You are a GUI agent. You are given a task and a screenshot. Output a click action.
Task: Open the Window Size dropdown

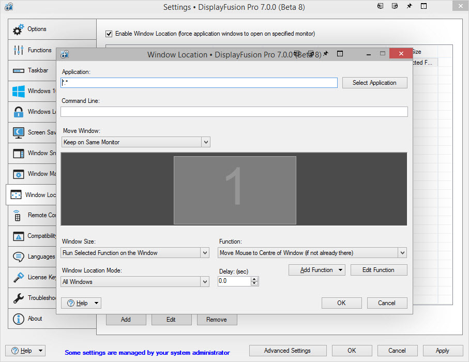pos(205,253)
